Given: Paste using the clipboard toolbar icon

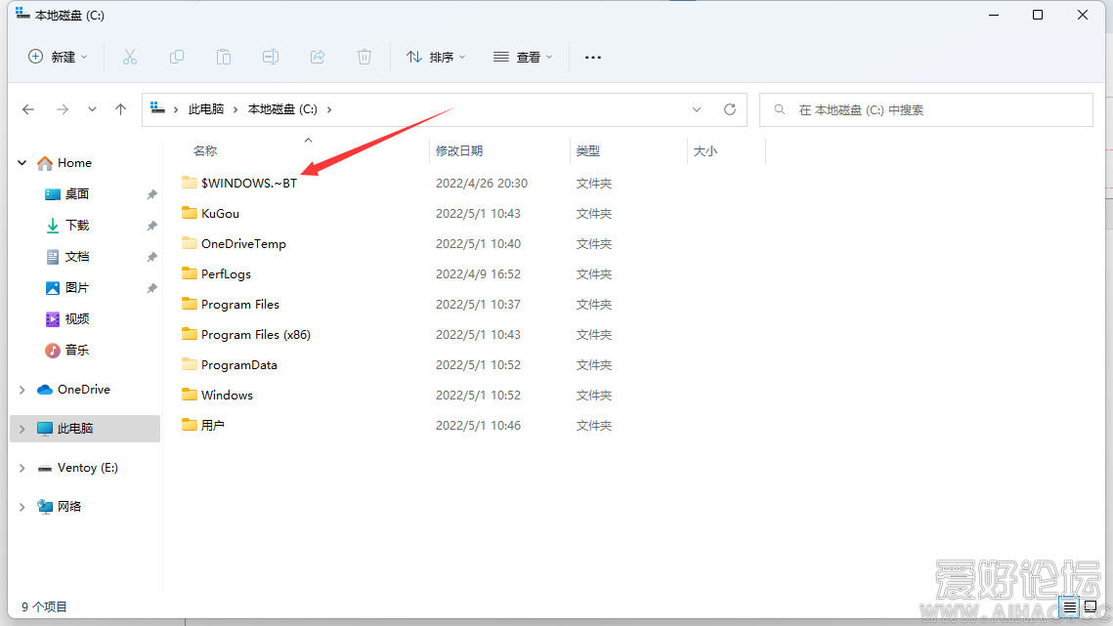Looking at the screenshot, I should [223, 57].
